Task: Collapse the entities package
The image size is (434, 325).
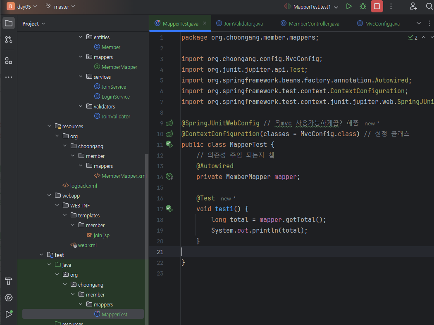Action: point(81,37)
